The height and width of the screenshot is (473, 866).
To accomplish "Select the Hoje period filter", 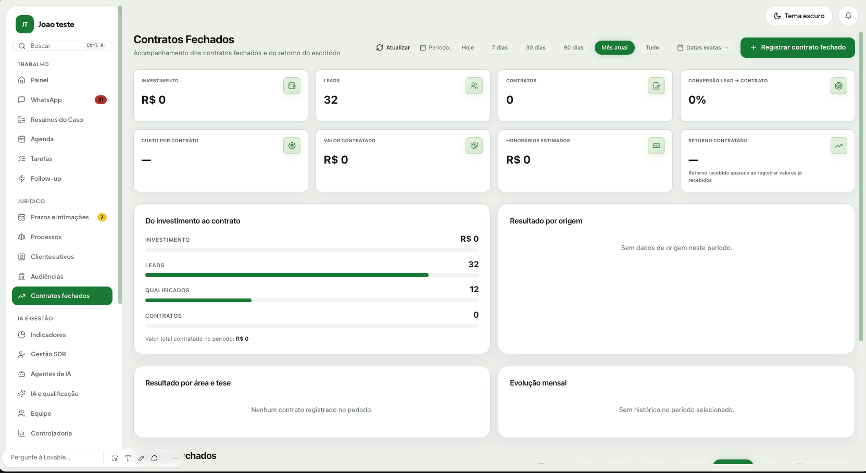I will [468, 47].
